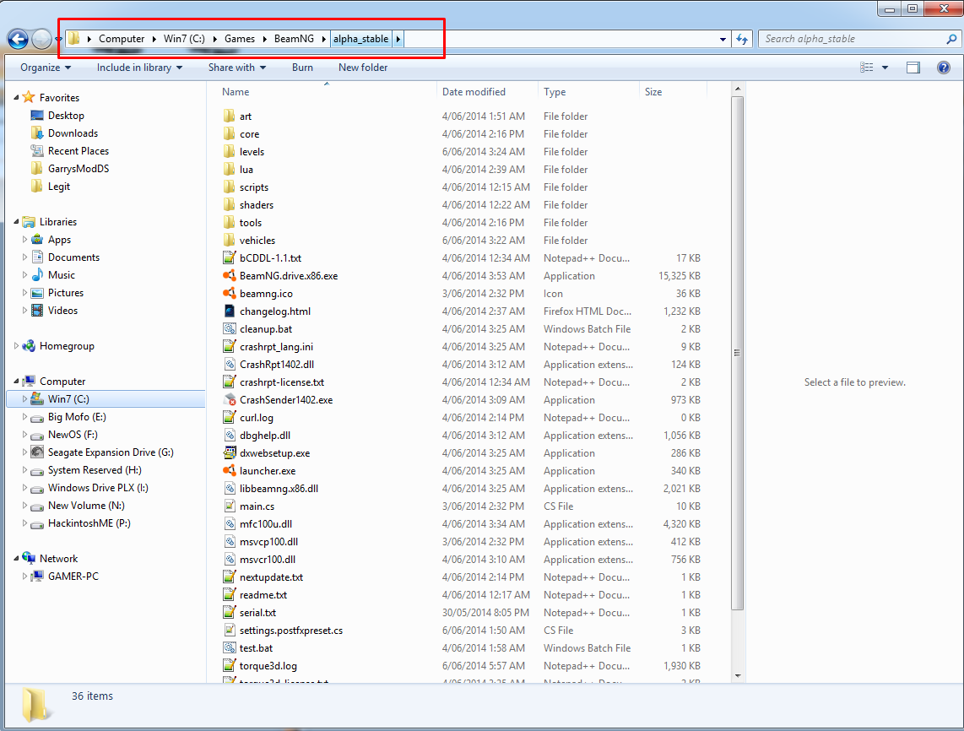The image size is (964, 731).
Task: Select Desktop in Favorites
Action: pyautogui.click(x=66, y=116)
